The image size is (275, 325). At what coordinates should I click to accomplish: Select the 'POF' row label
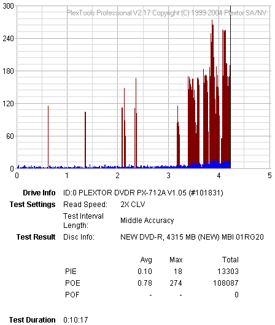(x=72, y=294)
